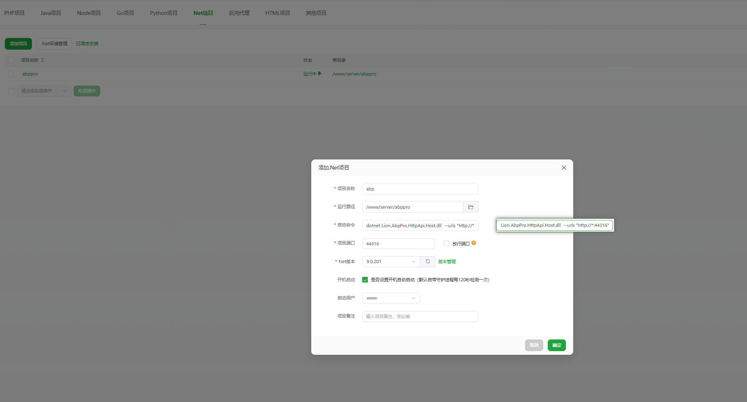
Task: Click the folder browse icon for run path
Action: pyautogui.click(x=471, y=207)
